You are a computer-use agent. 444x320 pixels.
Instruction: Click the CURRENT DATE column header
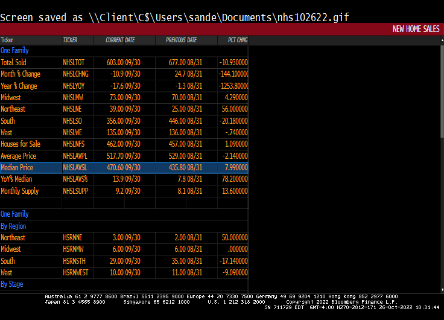tap(120, 40)
